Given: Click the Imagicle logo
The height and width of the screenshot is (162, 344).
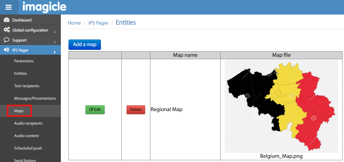Looking at the screenshot, I should point(44,7).
